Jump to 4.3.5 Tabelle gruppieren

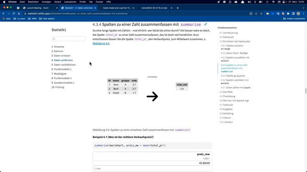(x=233, y=76)
